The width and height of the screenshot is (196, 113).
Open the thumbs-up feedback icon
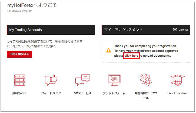coord(51,80)
